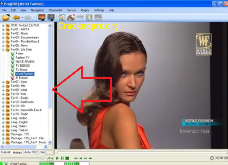Skip to previous with the skip-back button
The image size is (228, 165).
point(76,158)
